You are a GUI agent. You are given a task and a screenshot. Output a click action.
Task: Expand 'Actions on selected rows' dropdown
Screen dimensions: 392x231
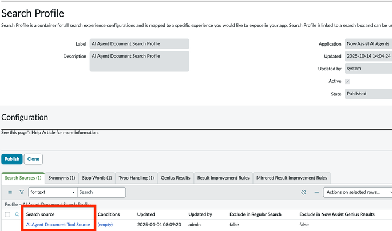point(358,193)
